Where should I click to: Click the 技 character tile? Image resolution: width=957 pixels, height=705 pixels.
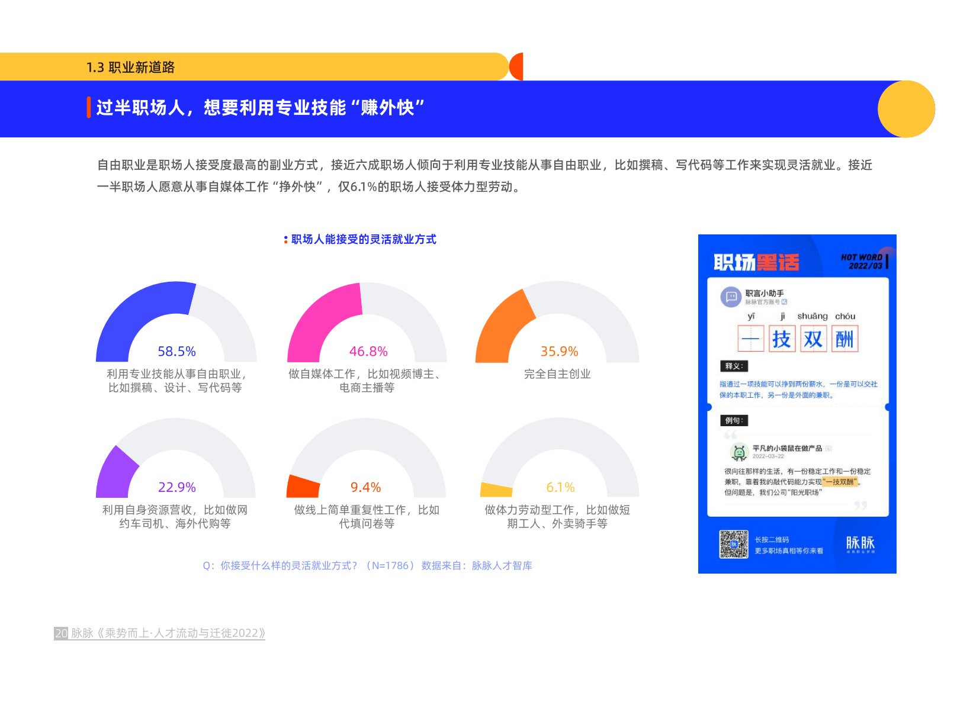click(x=782, y=339)
